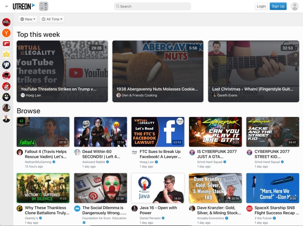
Task: Open Awkward Rabbit channel name
Action: (x=94, y=162)
